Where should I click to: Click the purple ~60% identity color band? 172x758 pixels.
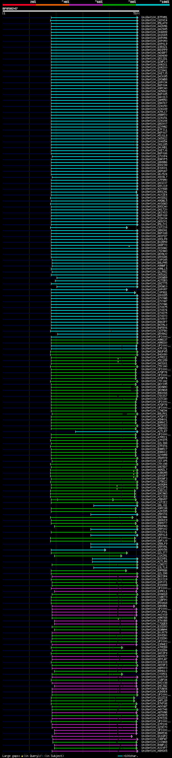[x=86, y=5]
